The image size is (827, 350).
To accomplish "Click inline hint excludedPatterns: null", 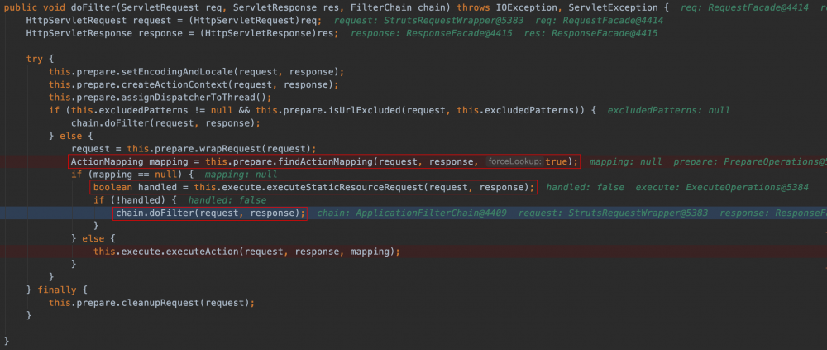I will click(669, 110).
